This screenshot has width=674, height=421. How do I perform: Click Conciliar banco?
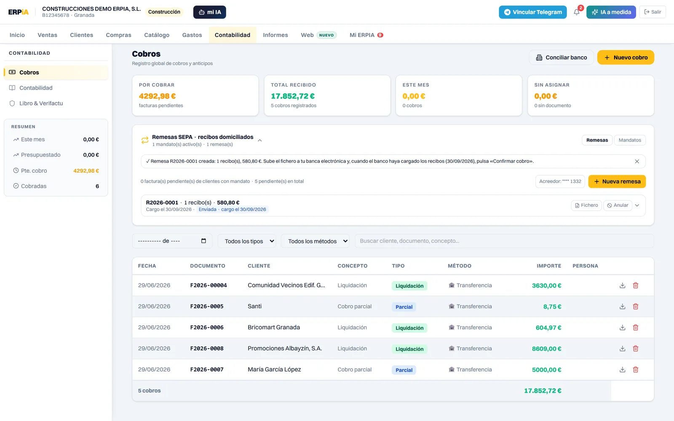coord(561,58)
